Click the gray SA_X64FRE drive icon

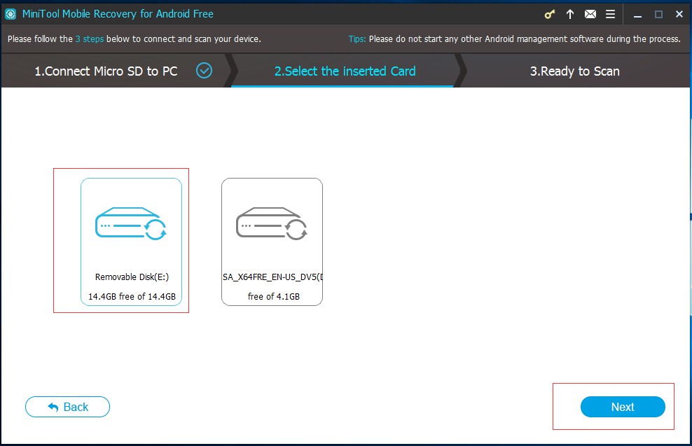[x=272, y=223]
